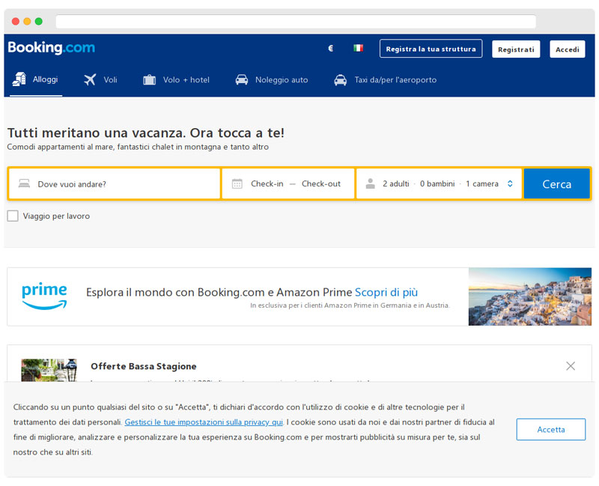Expand guests selector with up-down arrows
Viewport: 599px width, 486px height.
(510, 183)
